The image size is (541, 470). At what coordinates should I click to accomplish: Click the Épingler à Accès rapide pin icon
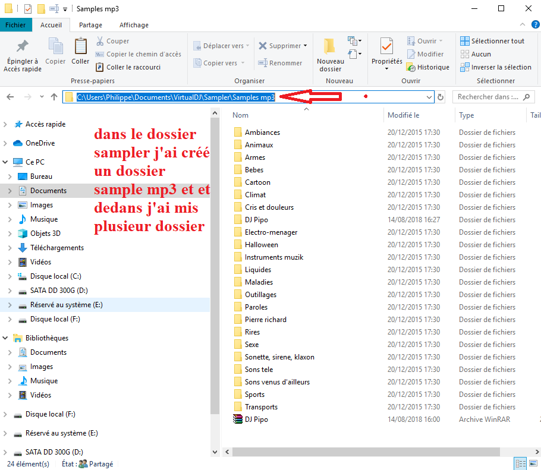(x=22, y=48)
